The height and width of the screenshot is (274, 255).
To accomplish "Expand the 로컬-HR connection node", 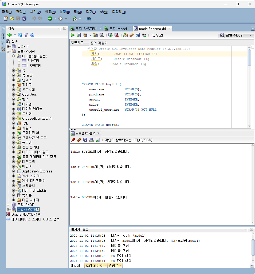I will 8,46.
